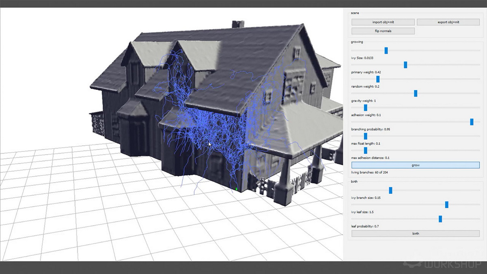Click the adhesion weight slider handle
Viewport: 487px width, 274px height.
point(365,107)
